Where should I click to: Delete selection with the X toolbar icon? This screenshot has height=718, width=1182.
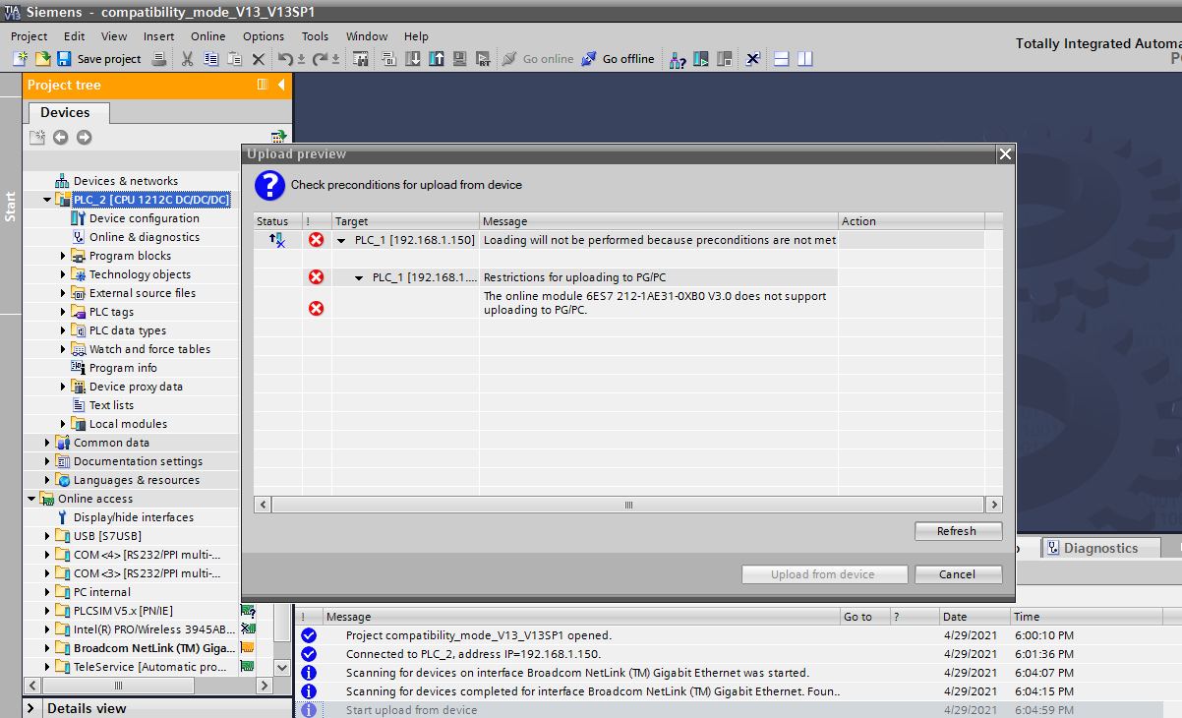pos(259,59)
